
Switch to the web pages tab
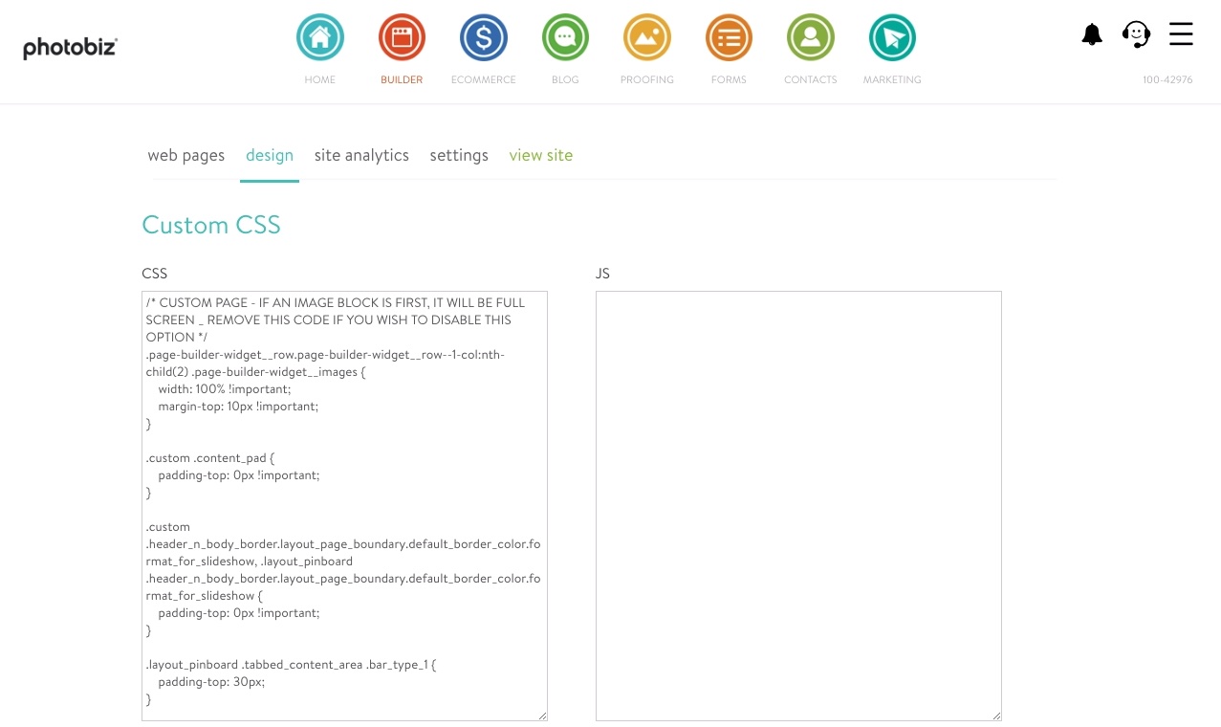coord(185,155)
